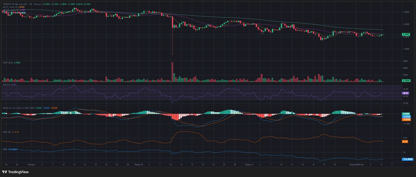Click the orange -0,0250 MACD signal tag
The image size is (416, 177).
(406, 119)
